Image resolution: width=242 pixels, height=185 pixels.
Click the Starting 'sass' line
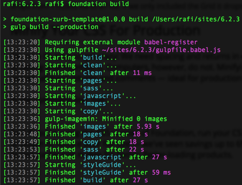click(58, 89)
